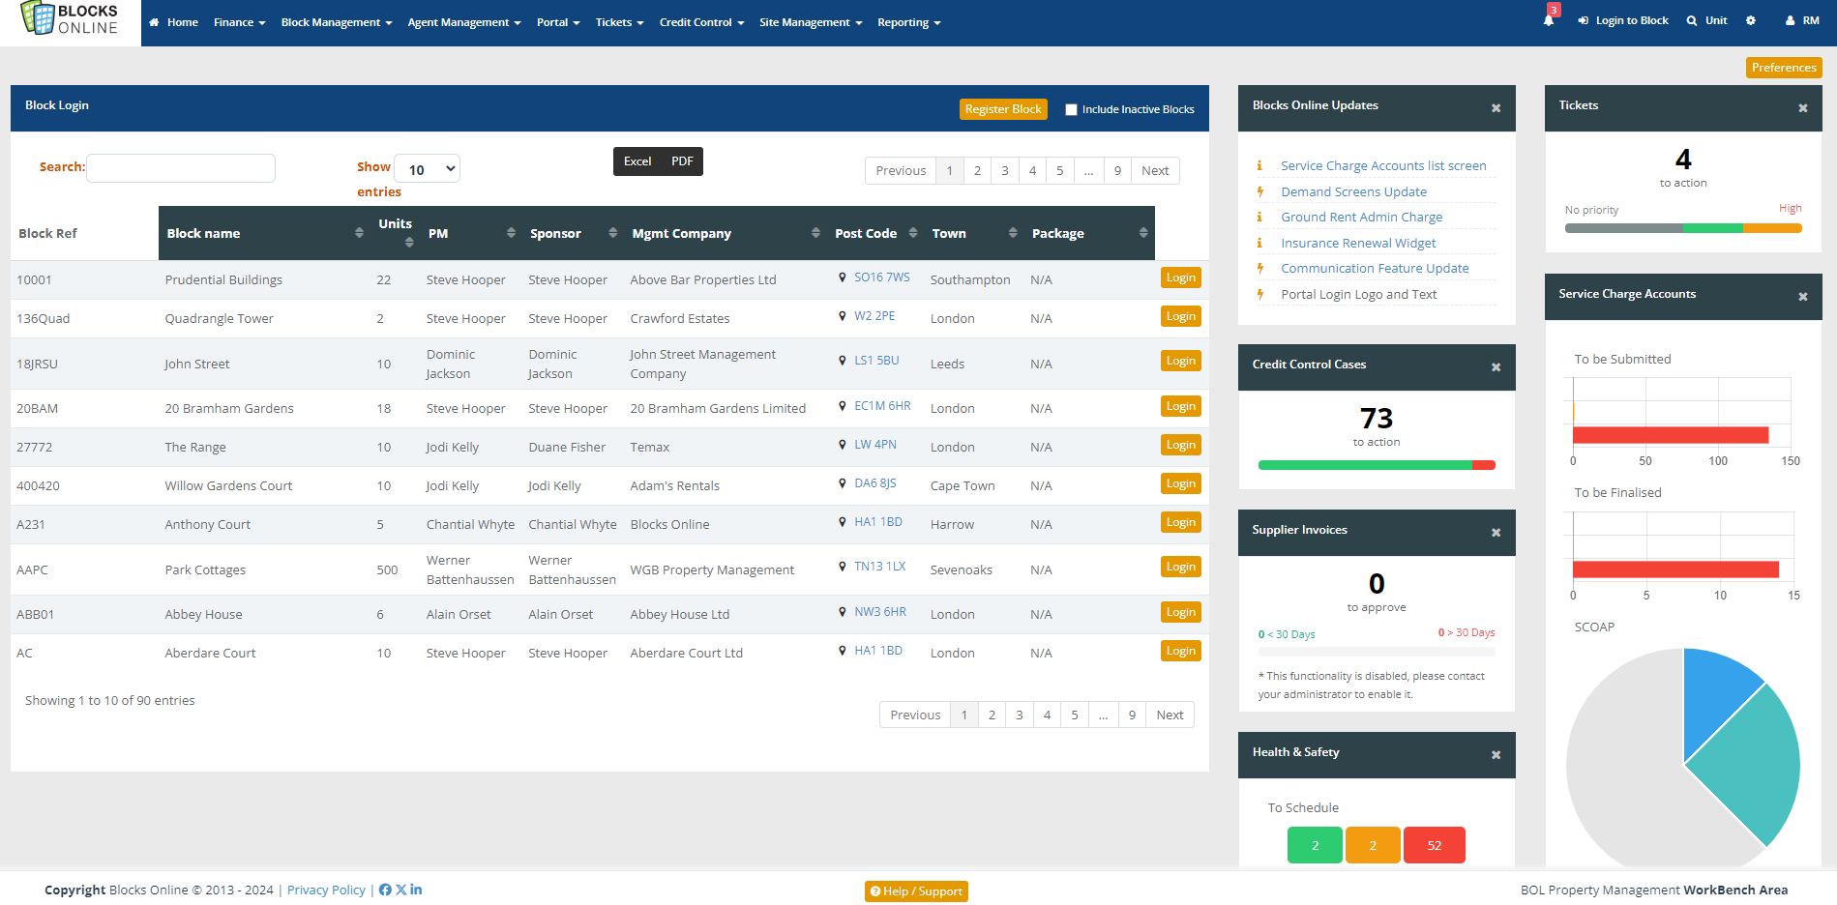Viewport: 1837px width, 905px height.
Task: Click bolt icon beside Demand Screens Update
Action: pyautogui.click(x=1259, y=191)
